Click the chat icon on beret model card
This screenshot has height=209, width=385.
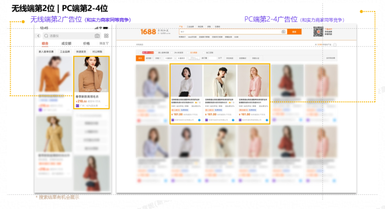coord(233,120)
